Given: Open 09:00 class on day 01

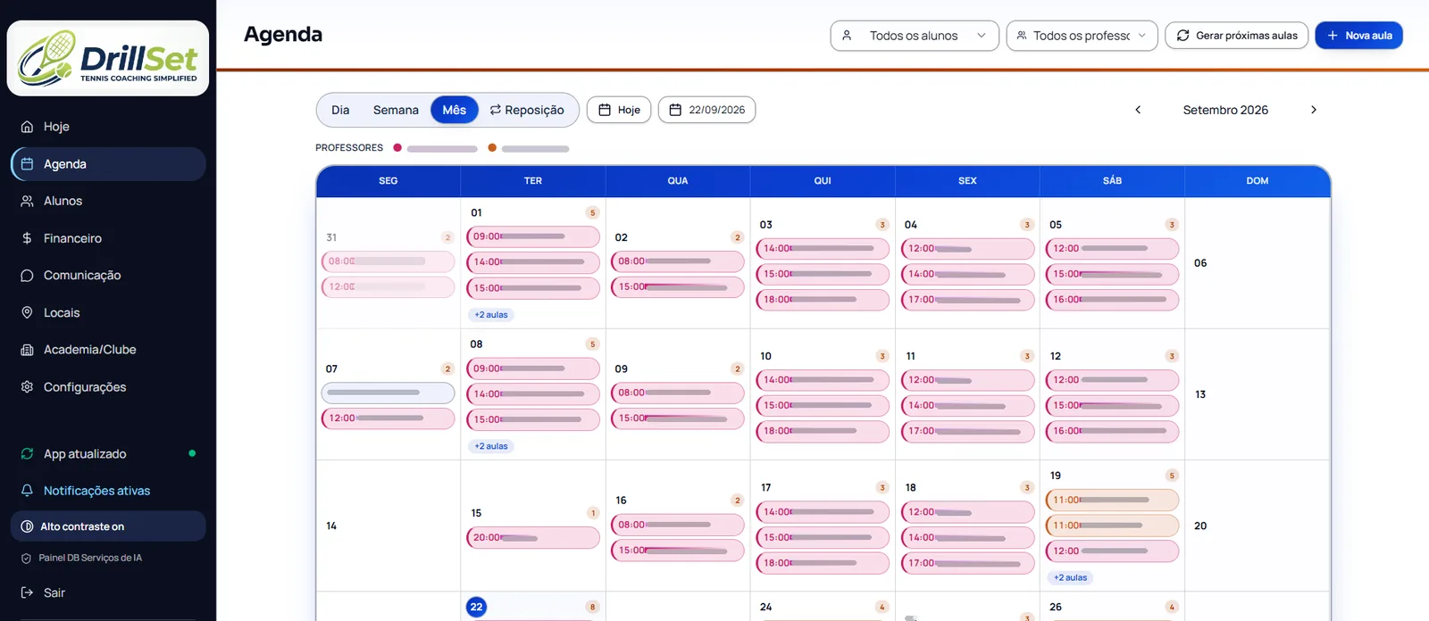Looking at the screenshot, I should tap(533, 236).
